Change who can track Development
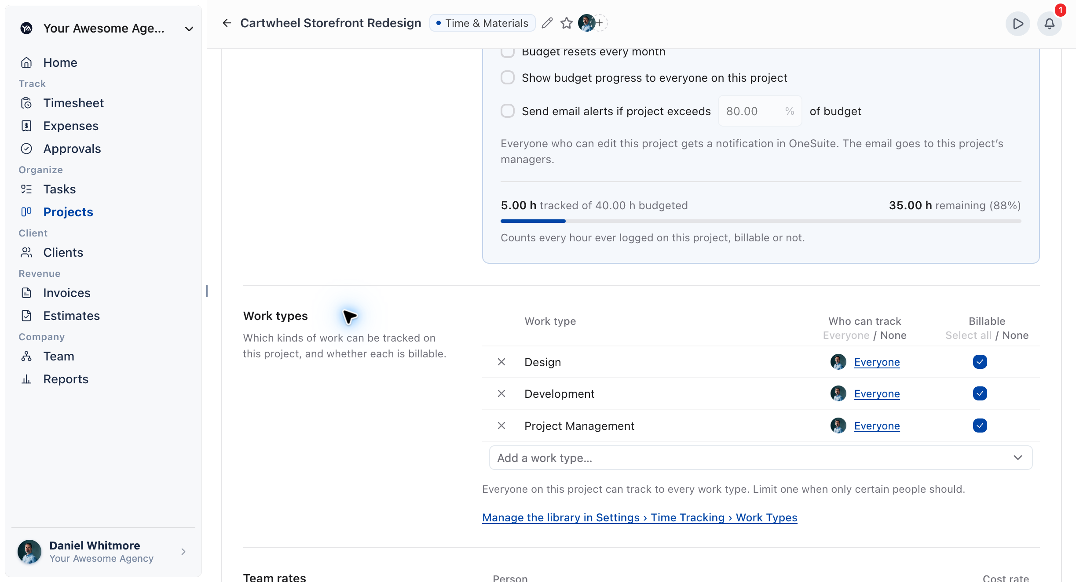This screenshot has width=1076, height=582. tap(877, 393)
